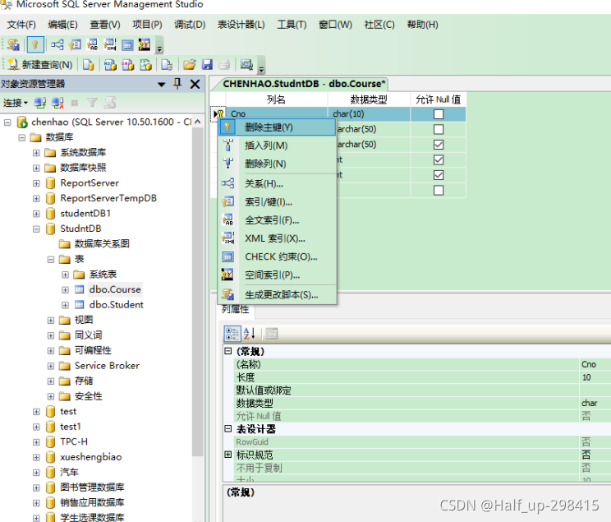This screenshot has width=611, height=522.
Task: Open the 工具(T) menu
Action: click(x=292, y=25)
